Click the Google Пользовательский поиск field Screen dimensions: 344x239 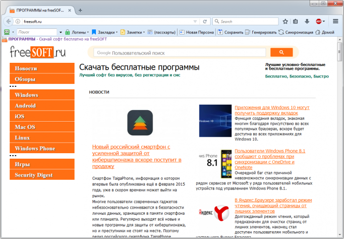click(180, 53)
